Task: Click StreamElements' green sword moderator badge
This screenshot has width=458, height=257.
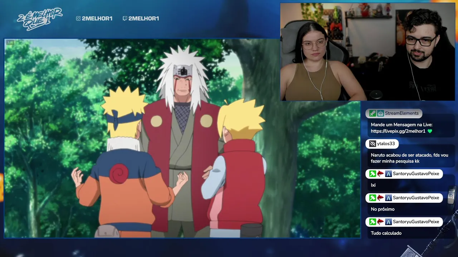Action: [x=372, y=114]
